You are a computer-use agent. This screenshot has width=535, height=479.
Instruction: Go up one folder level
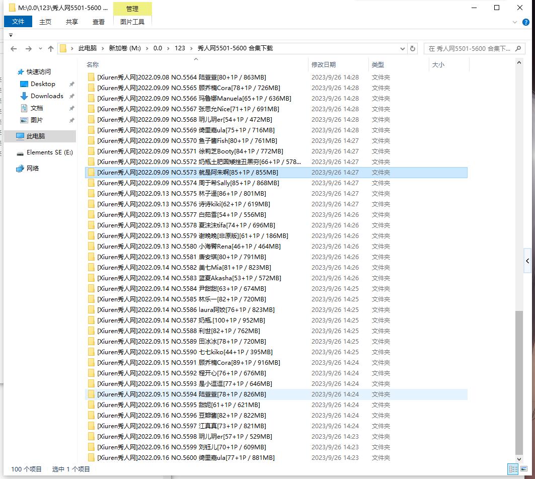point(51,49)
